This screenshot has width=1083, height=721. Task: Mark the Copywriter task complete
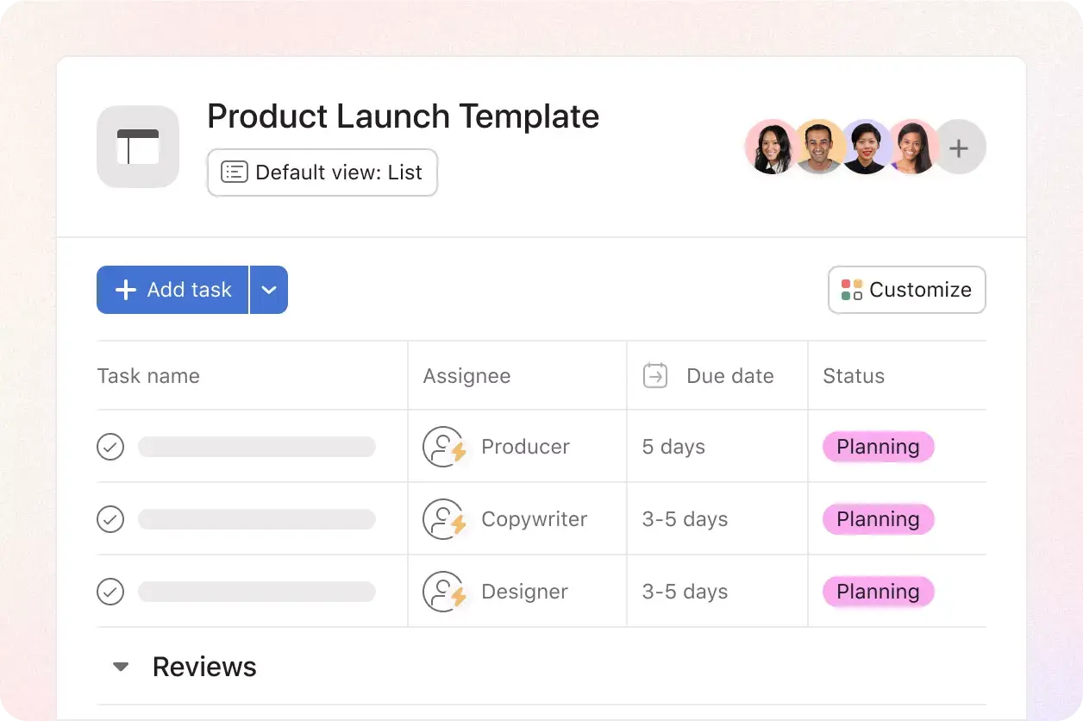coord(110,519)
